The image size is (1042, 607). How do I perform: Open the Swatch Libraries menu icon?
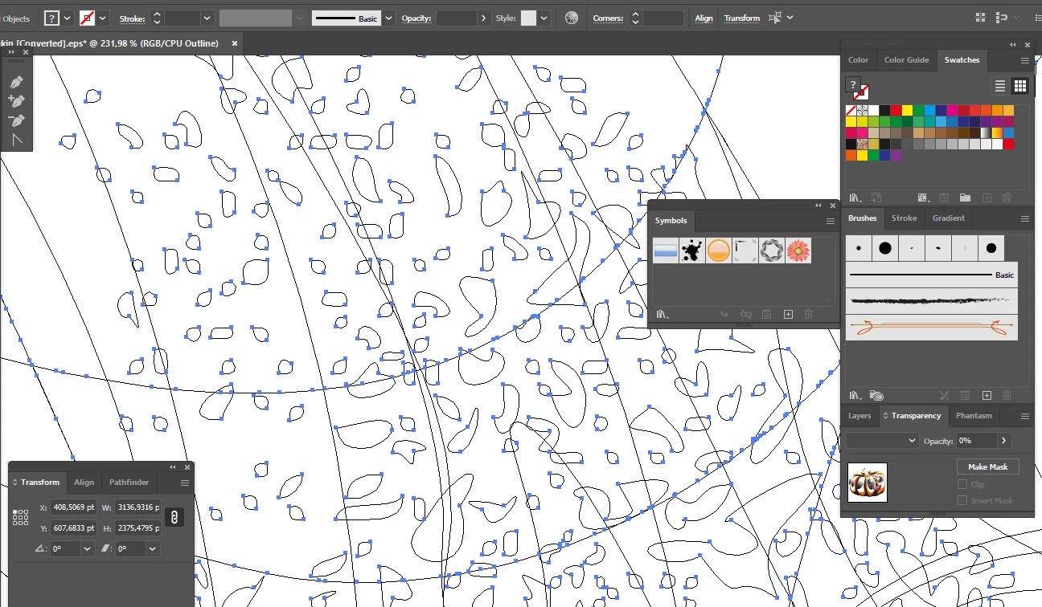coord(856,198)
